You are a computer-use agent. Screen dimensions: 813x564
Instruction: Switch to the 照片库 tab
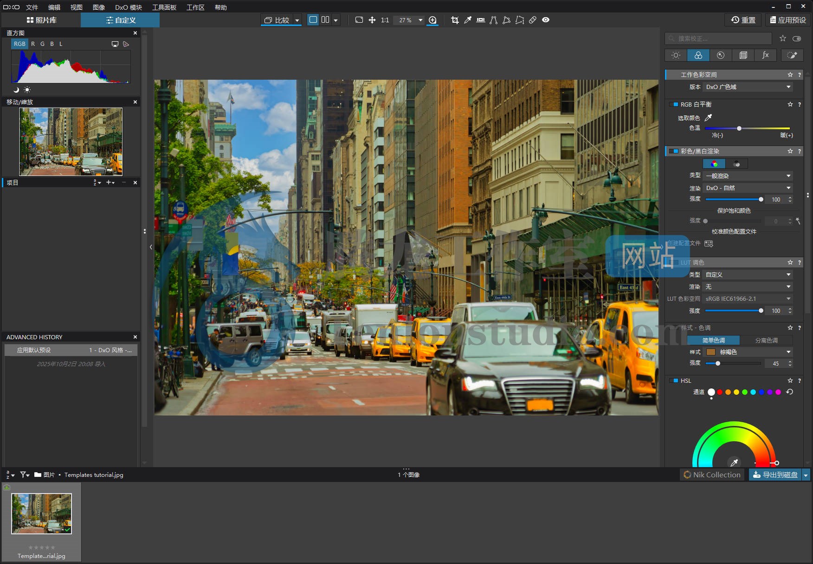(x=41, y=20)
